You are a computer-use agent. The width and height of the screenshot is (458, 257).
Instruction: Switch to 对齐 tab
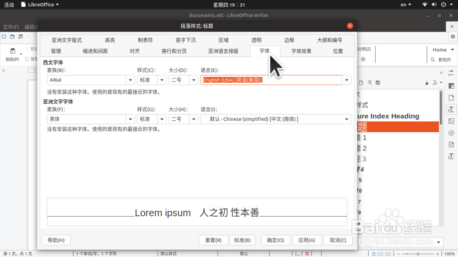pyautogui.click(x=135, y=51)
